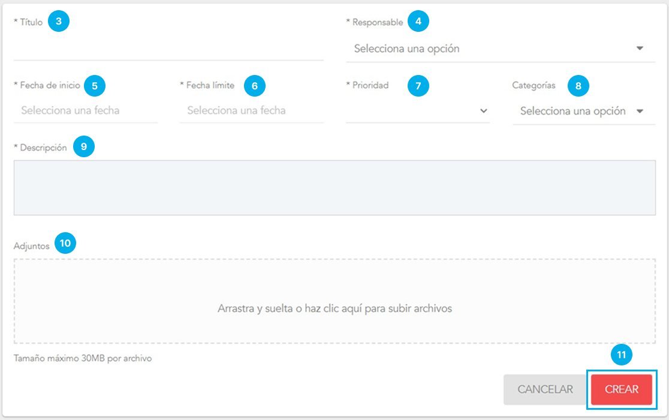This screenshot has height=420, width=669.
Task: Open the Categorías dropdown arrow
Action: pos(640,111)
